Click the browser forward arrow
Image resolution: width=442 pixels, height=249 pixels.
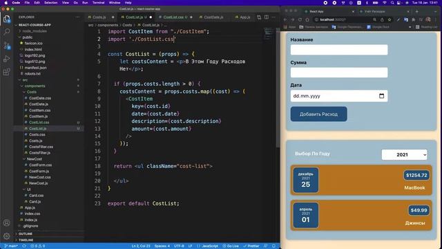292,19
